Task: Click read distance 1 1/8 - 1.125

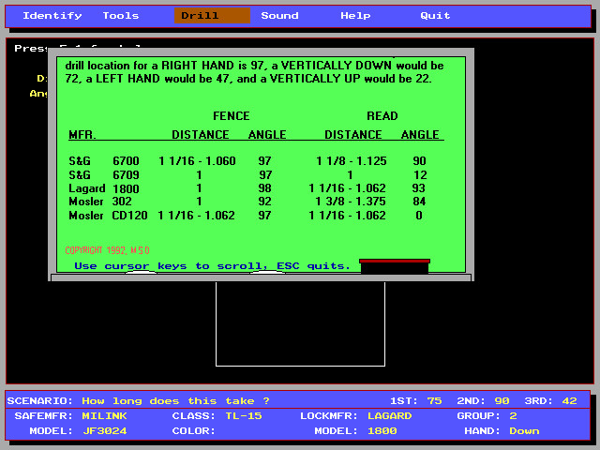Action: tap(352, 160)
